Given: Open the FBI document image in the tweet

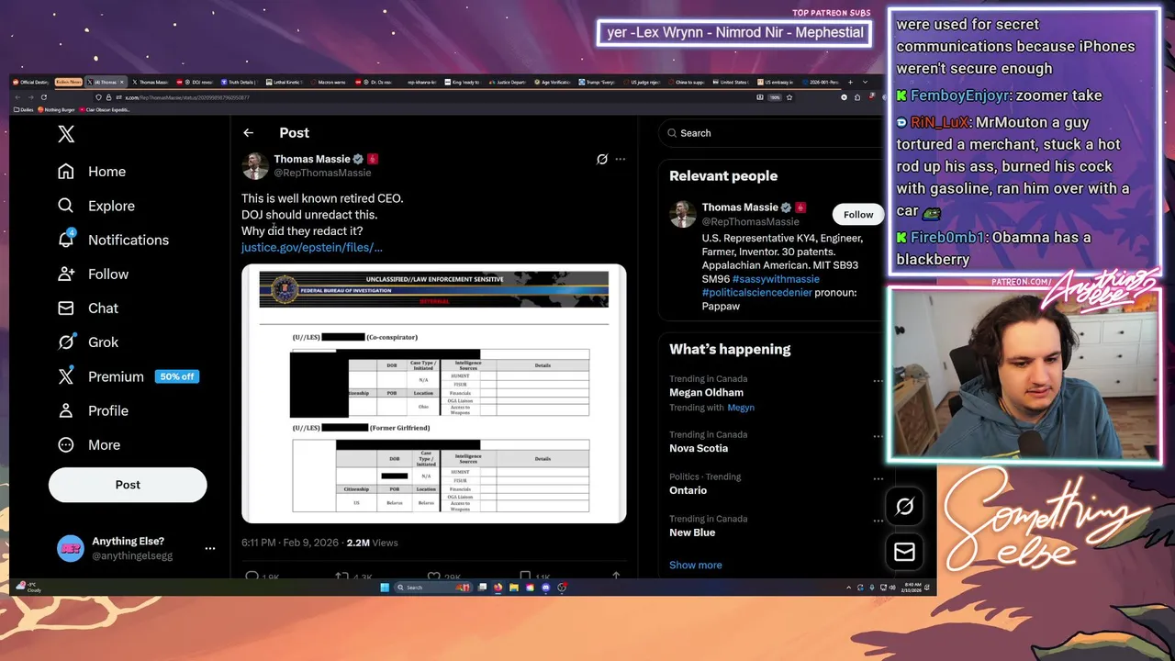Looking at the screenshot, I should 434,394.
